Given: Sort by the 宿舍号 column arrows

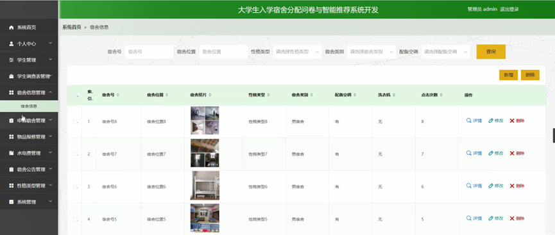Looking at the screenshot, I should [x=118, y=95].
